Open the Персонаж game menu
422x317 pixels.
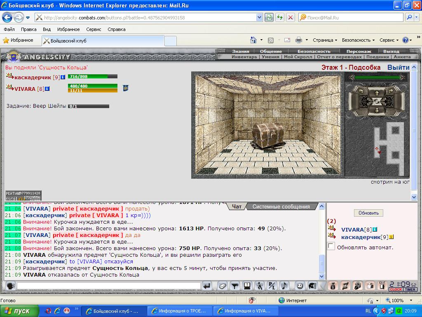(359, 51)
